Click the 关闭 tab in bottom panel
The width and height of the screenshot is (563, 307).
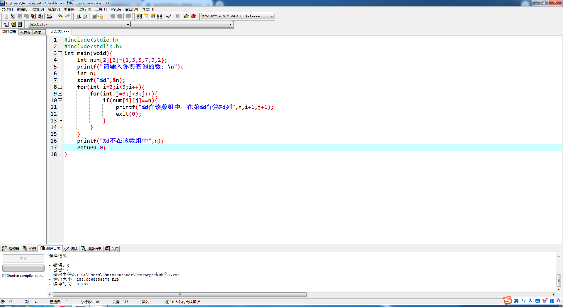coord(112,249)
